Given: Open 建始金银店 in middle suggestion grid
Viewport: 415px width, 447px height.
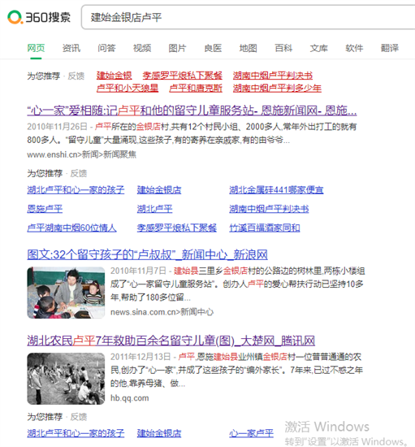Looking at the screenshot, I should [159, 190].
